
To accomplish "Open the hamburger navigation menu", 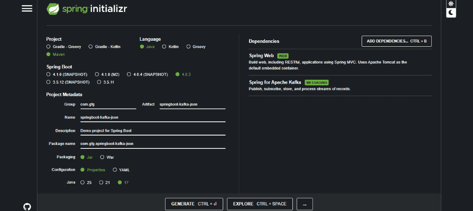I will pyautogui.click(x=27, y=9).
